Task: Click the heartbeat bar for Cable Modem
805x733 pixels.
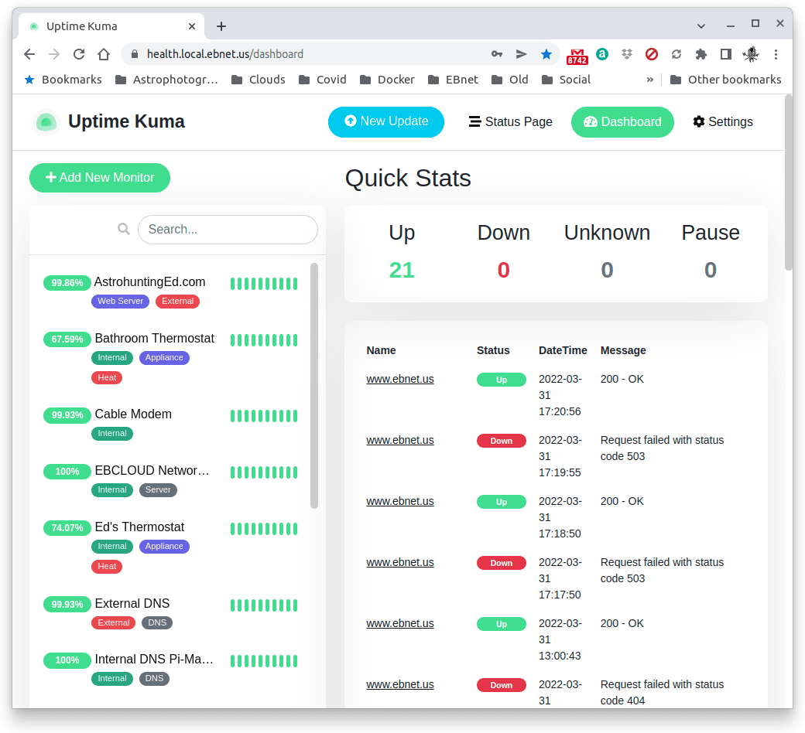Action: (263, 415)
